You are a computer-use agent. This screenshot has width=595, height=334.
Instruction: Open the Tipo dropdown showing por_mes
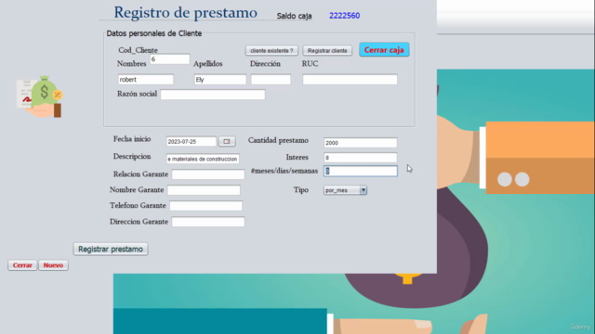[x=345, y=190]
